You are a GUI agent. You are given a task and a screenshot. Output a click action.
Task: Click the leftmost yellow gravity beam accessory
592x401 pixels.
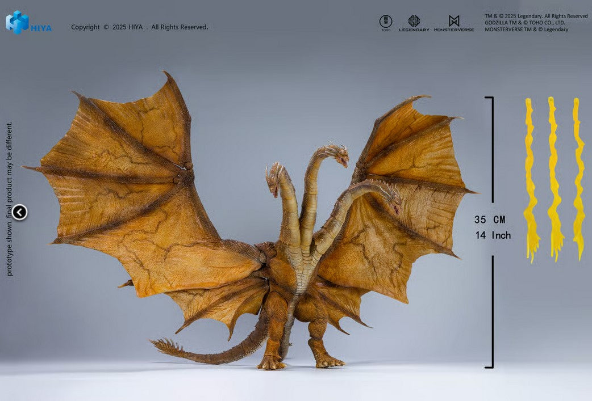tap(531, 180)
